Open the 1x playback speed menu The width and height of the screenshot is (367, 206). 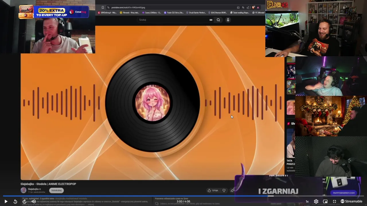[307, 201]
